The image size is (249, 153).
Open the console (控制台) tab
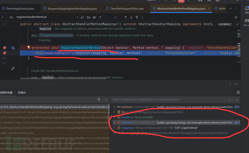click(22, 93)
